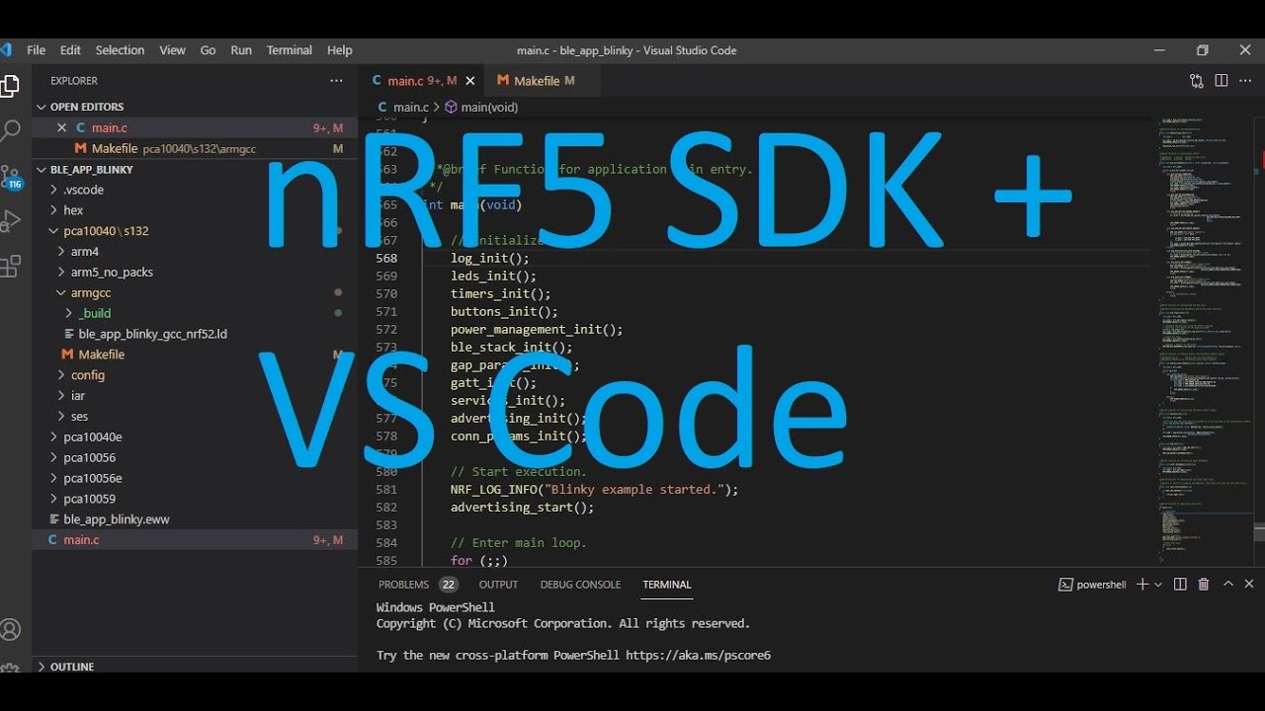Open the Extensions view
1265x711 pixels.
coord(9,266)
